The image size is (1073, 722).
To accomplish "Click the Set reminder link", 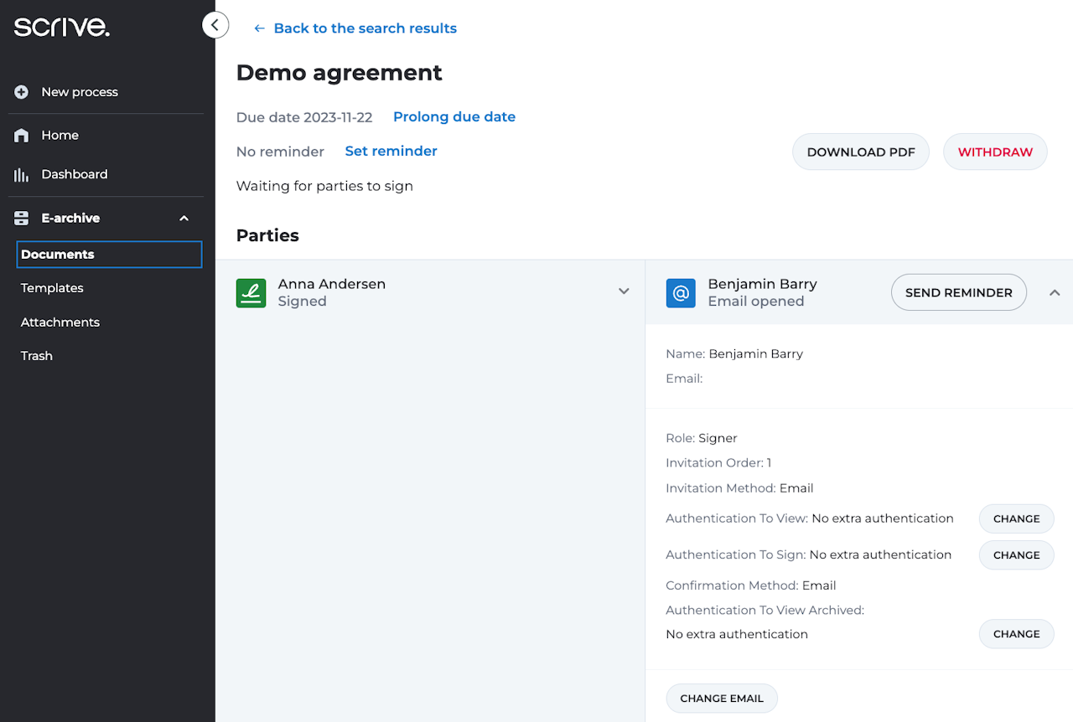I will point(391,152).
